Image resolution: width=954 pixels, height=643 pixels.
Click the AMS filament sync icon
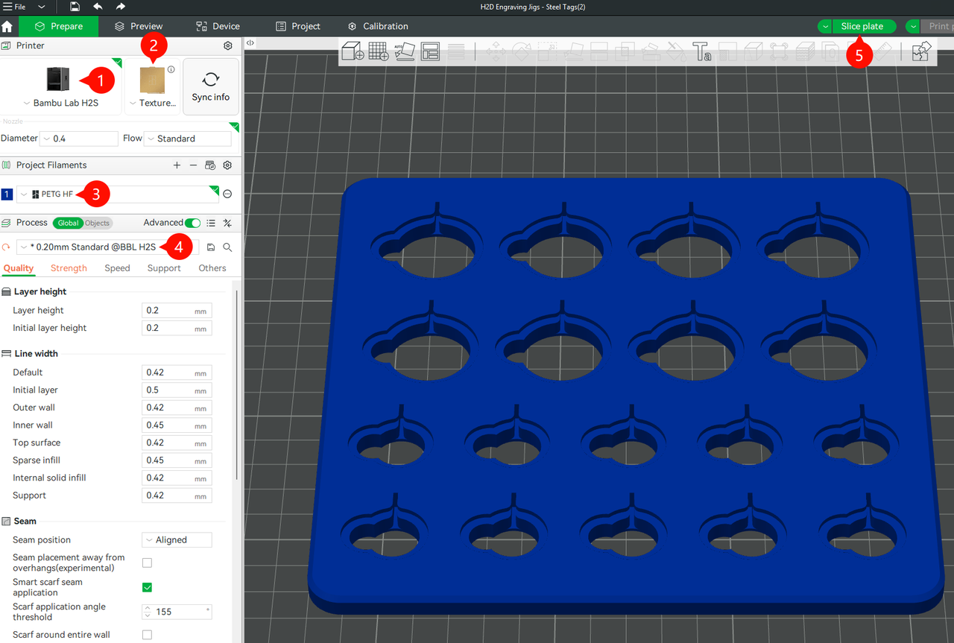210,165
